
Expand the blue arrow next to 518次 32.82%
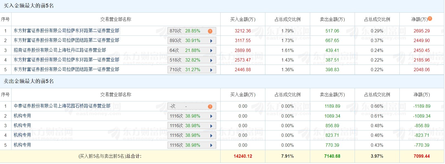[x=211, y=60]
